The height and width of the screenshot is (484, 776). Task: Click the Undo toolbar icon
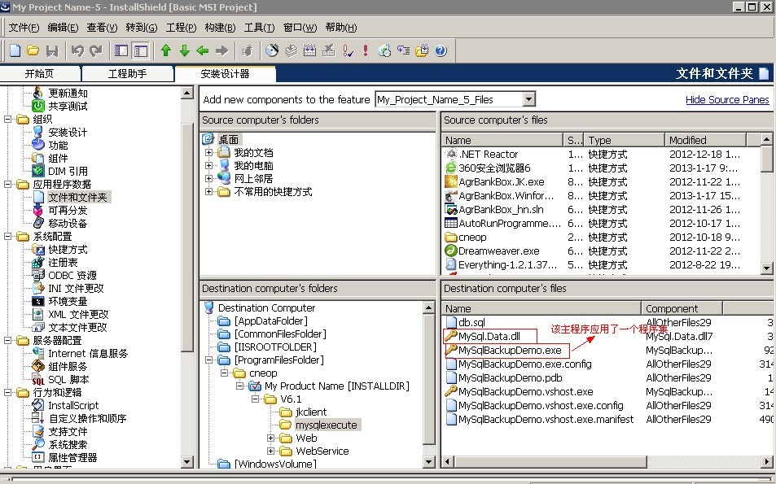77,50
